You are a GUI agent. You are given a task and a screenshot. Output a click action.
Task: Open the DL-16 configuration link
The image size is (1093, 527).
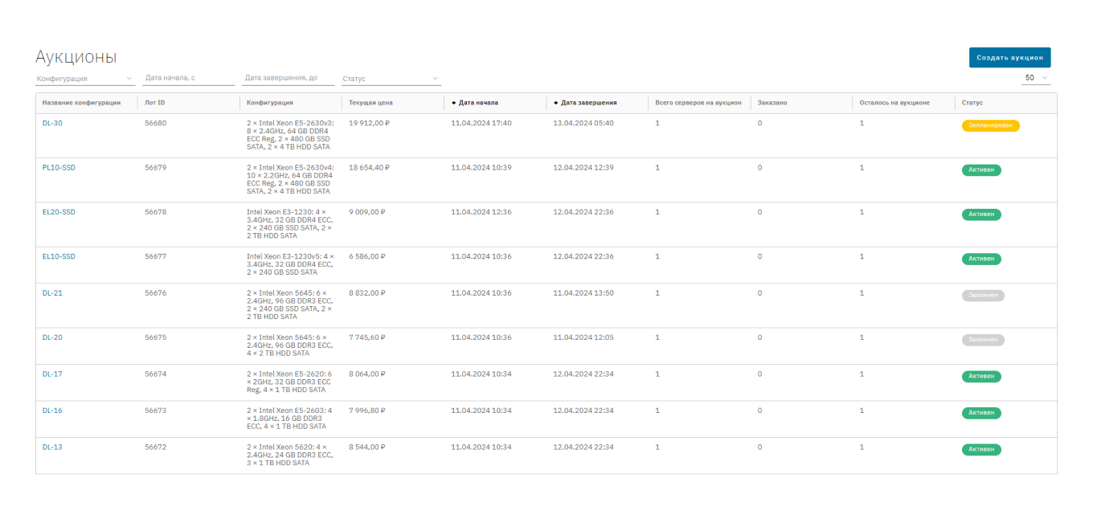coord(52,411)
